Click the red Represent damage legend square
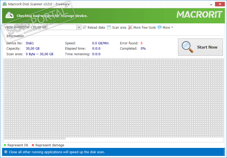227x158 pixels. point(33,145)
